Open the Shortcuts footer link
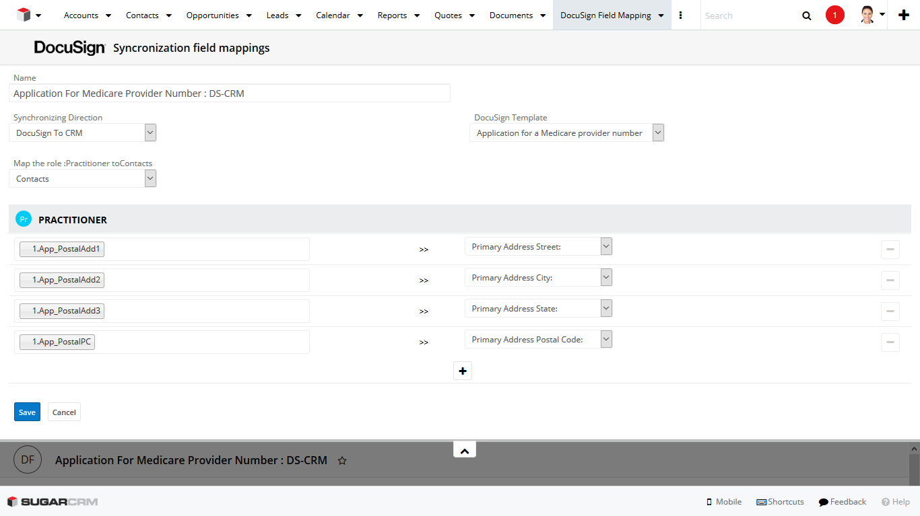Viewport: 920px width, 516px height. [780, 502]
